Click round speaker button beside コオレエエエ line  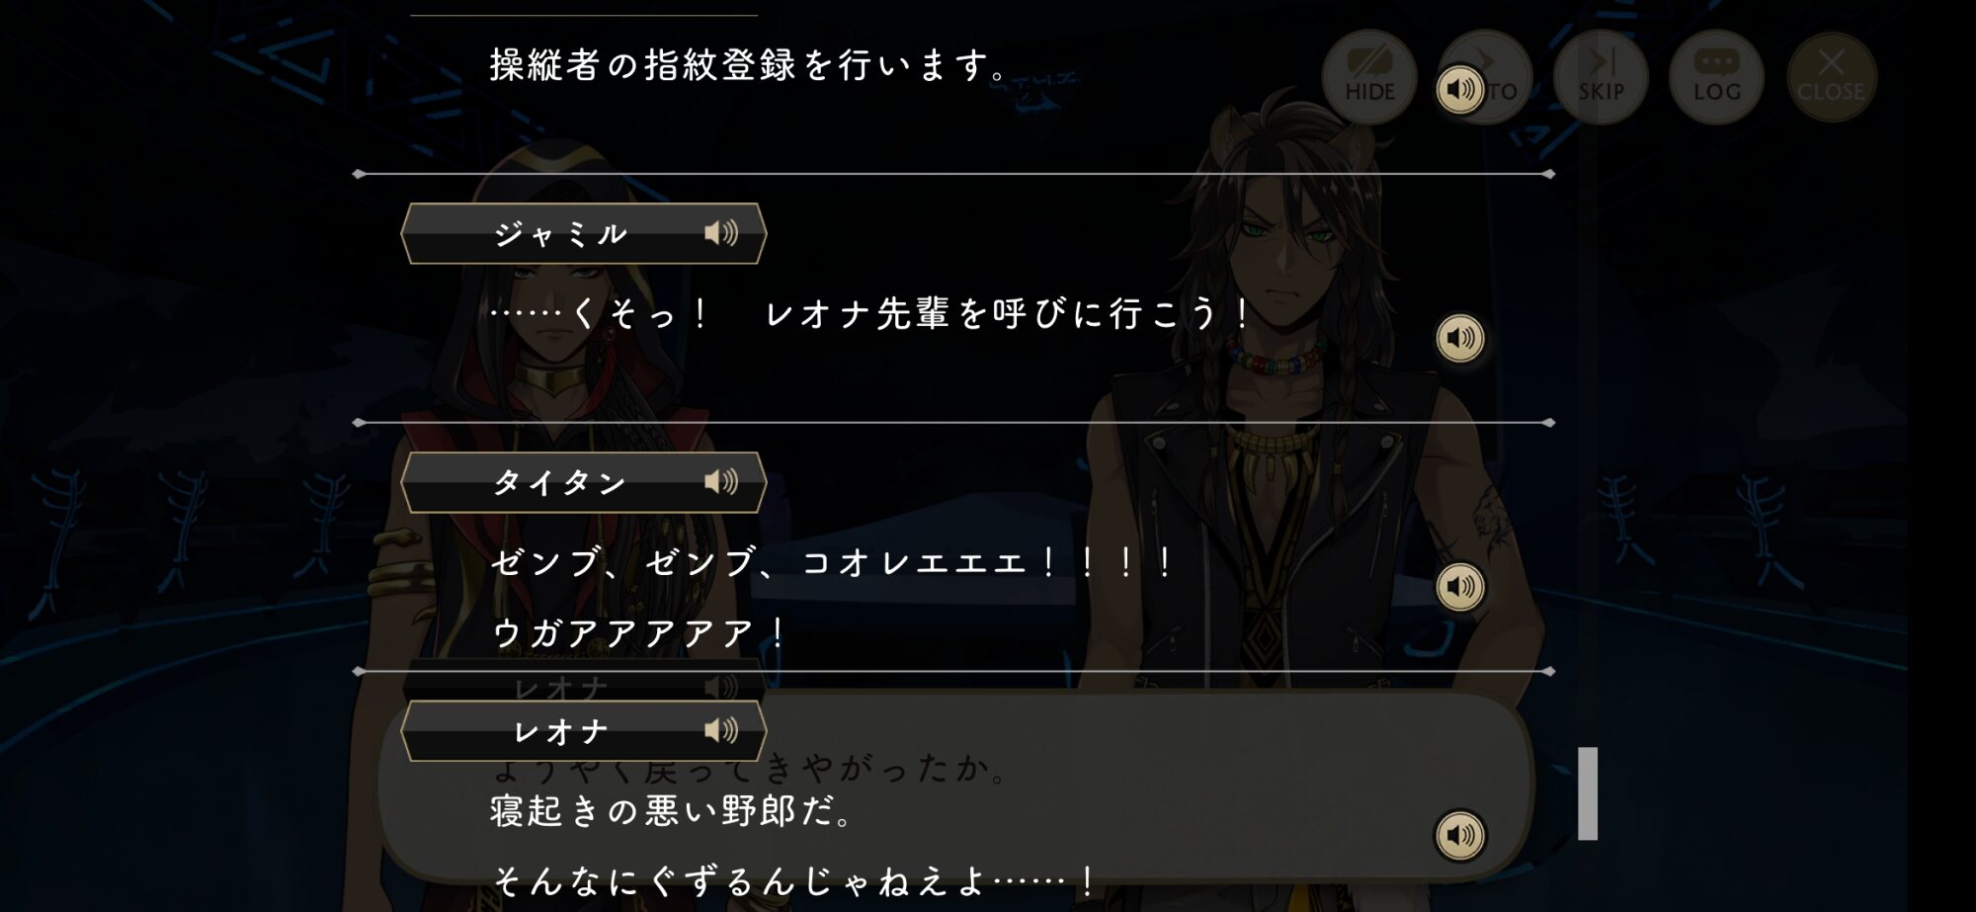pos(1460,588)
